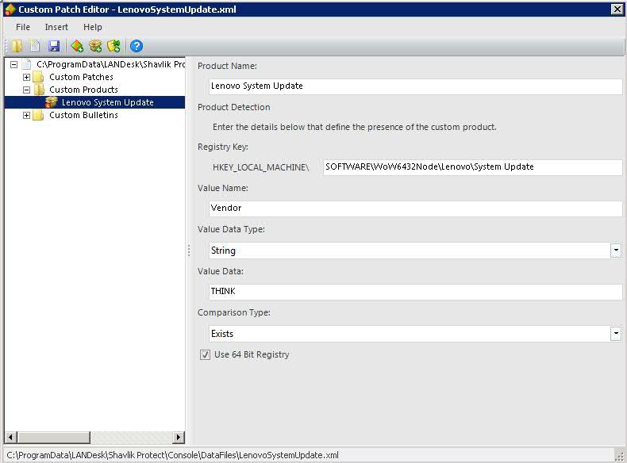This screenshot has width=627, height=463.
Task: Click the HKEY_LOCAL_MACHINE\ label
Action: [260, 167]
